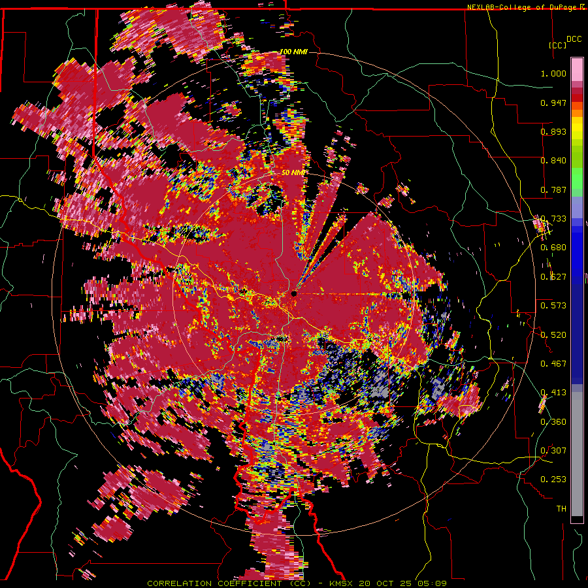Click the black radar site dot
The image size is (588, 588).
[294, 293]
